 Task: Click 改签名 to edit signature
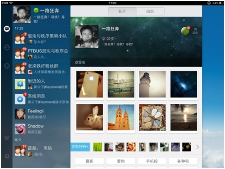click(x=80, y=62)
